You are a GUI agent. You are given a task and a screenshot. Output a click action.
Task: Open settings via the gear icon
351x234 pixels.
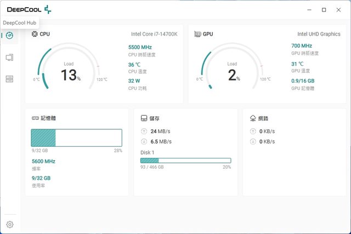pyautogui.click(x=9, y=224)
